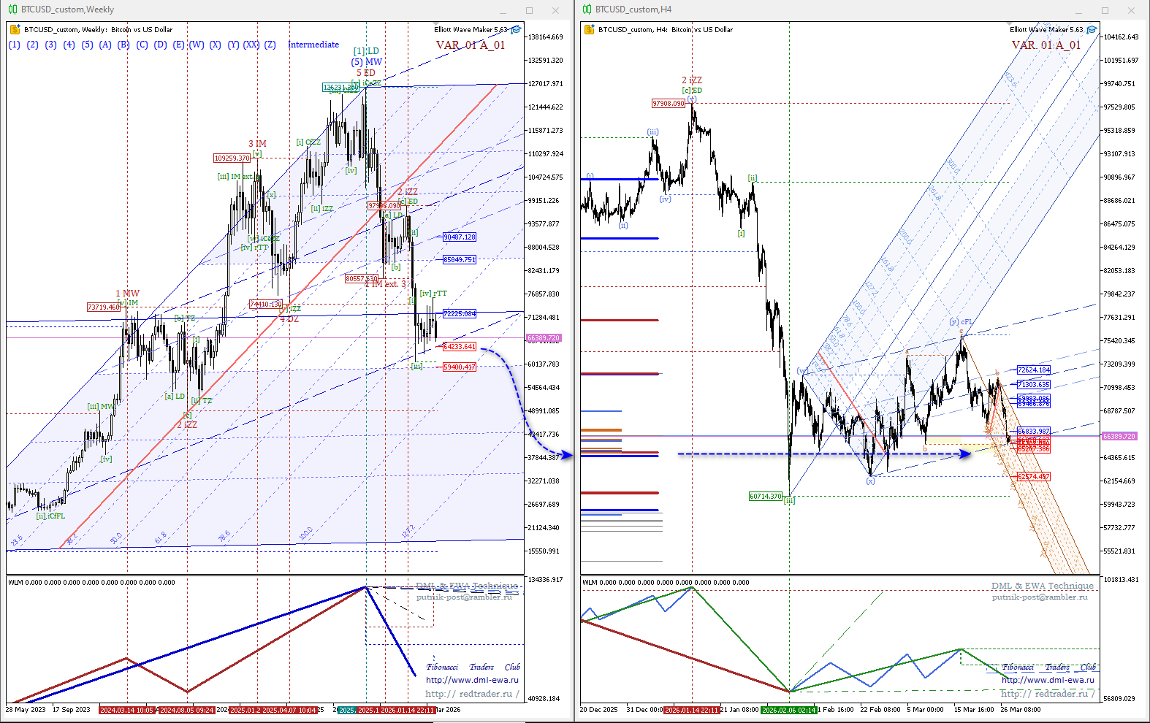1150x723 pixels.
Task: Select the (1) wave label button
Action: pos(15,45)
